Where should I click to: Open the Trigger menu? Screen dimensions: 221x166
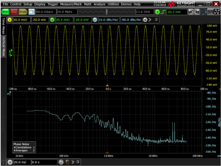(52, 4)
